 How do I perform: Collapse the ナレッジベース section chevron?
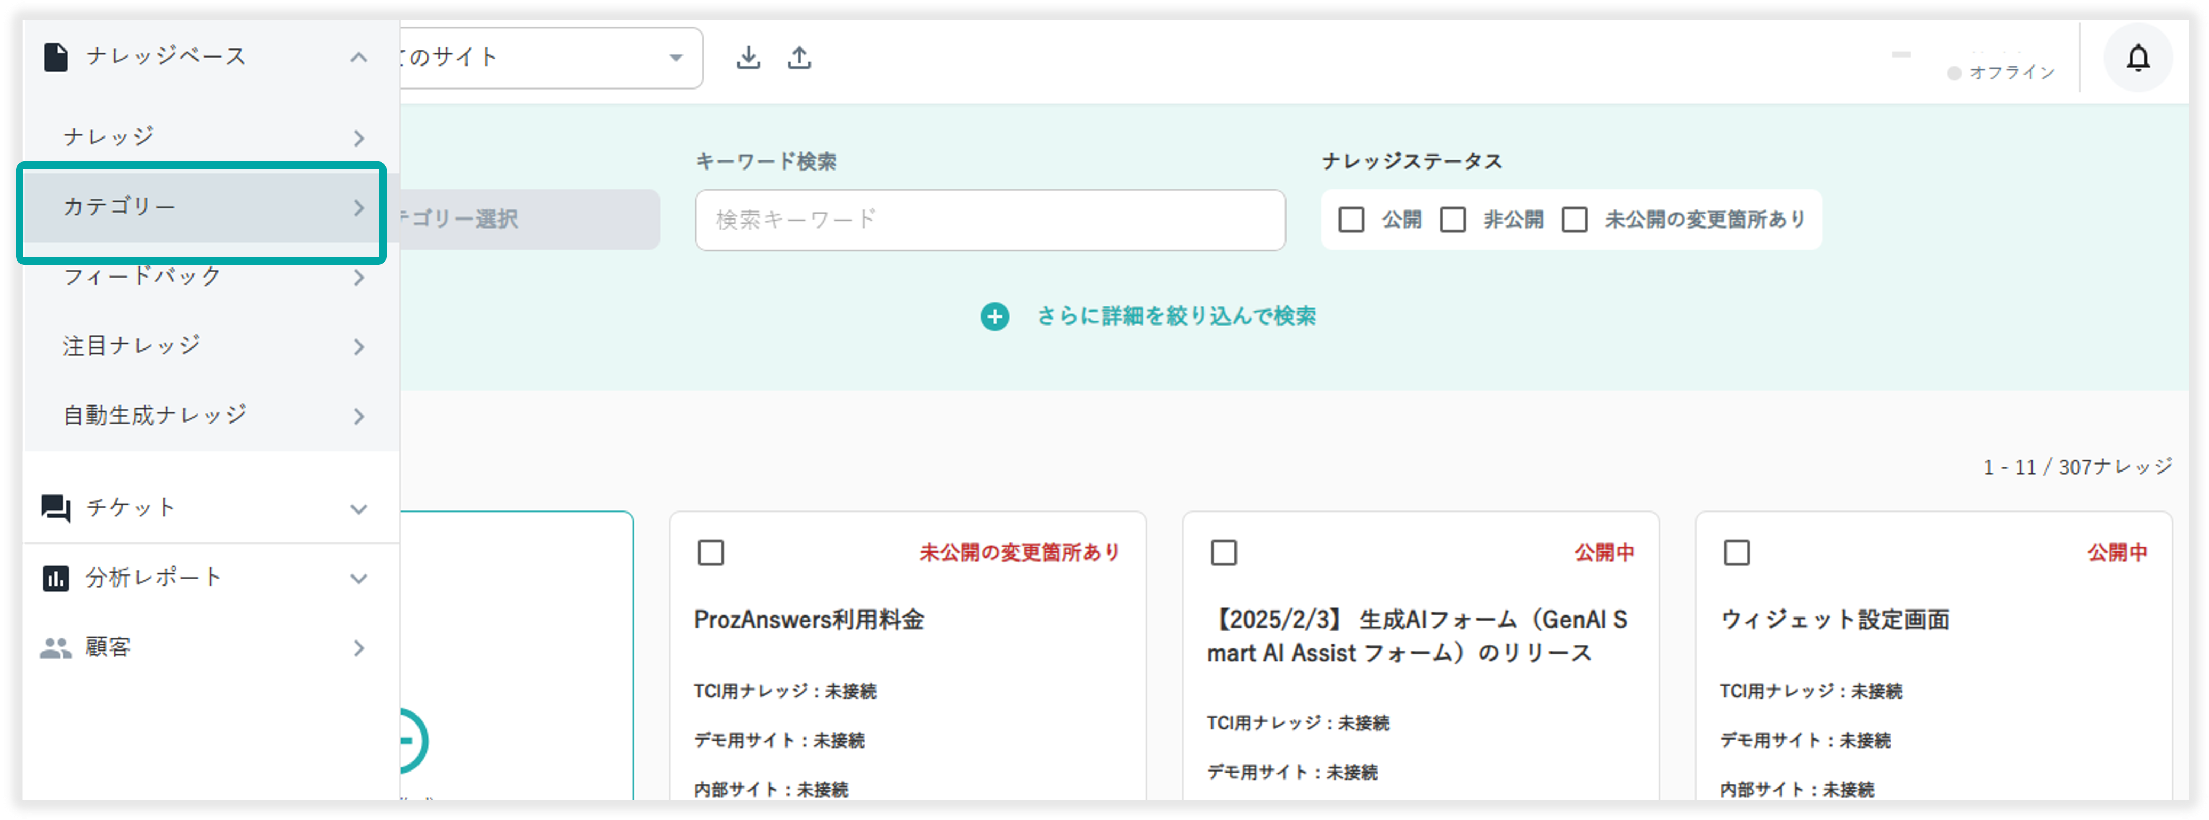point(358,58)
